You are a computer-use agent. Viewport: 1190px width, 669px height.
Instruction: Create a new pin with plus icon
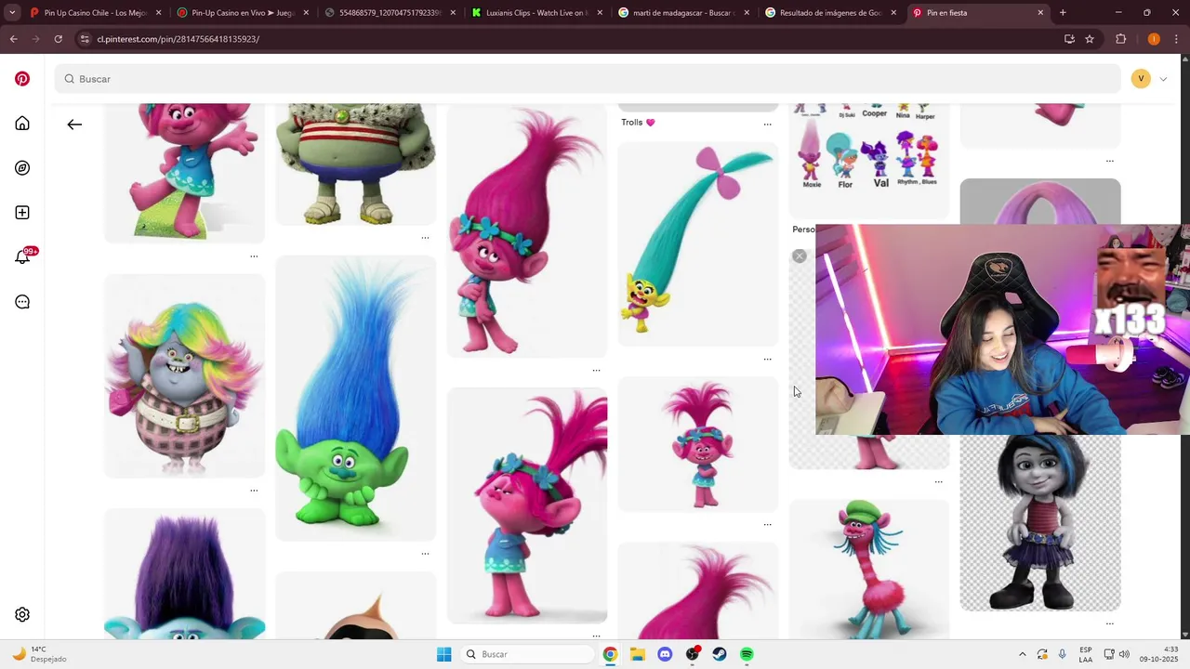(22, 213)
